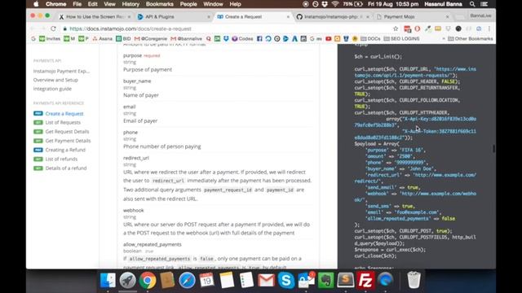Open Outlook icon with notification badge
Viewport: 522px width, 293px height.
pos(306,280)
